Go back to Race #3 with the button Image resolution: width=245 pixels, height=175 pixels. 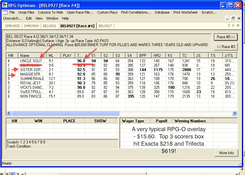[226, 47]
